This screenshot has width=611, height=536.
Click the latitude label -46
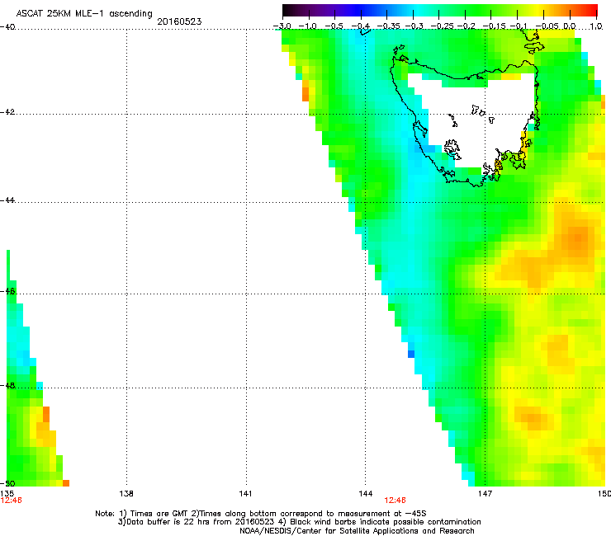pos(7,291)
